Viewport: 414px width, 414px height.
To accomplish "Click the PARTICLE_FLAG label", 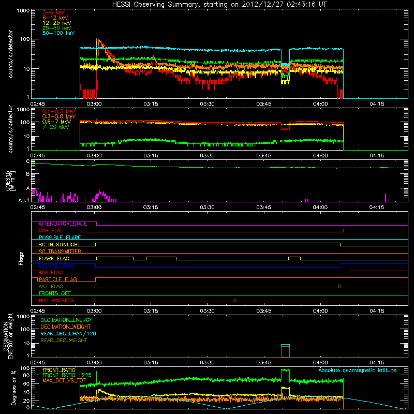I will (58, 279).
